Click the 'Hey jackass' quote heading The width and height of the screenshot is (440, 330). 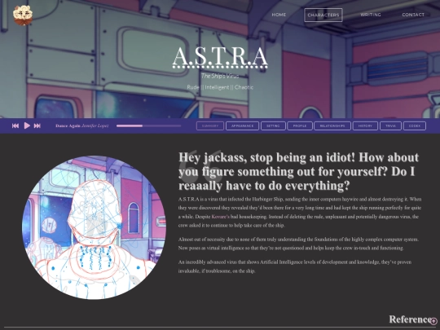coord(298,171)
